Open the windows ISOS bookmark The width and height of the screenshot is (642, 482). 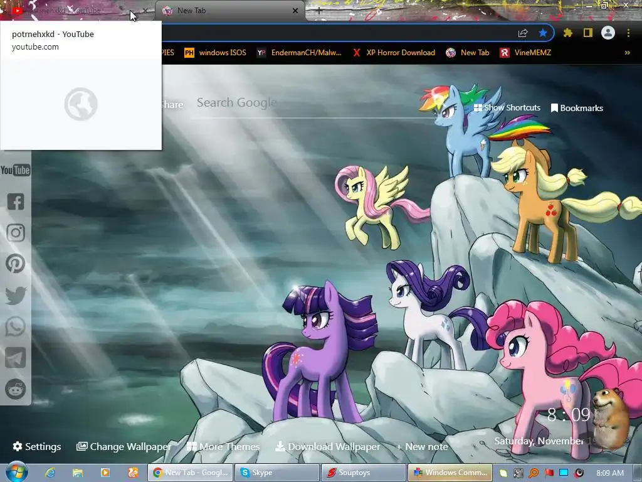point(216,53)
